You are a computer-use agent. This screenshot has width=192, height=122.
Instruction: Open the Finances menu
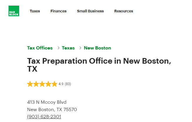pos(58,11)
